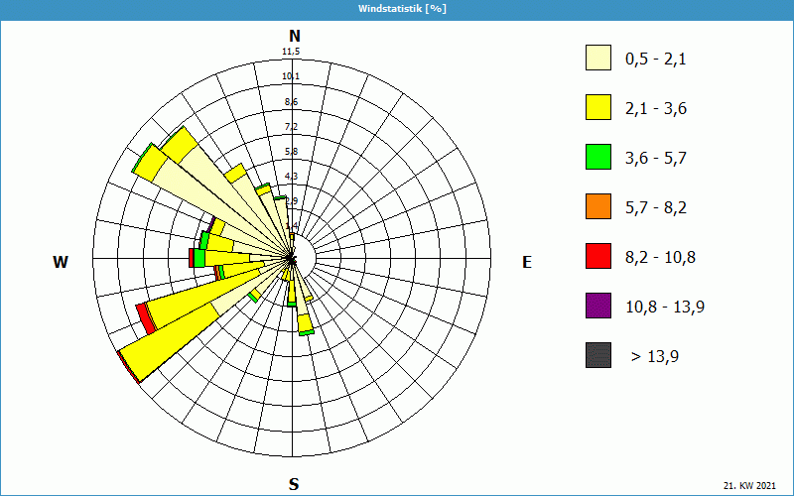The width and height of the screenshot is (794, 496).
Task: Click the pale yellow 0,5 - 2,1 legend swatch
Action: pos(598,58)
